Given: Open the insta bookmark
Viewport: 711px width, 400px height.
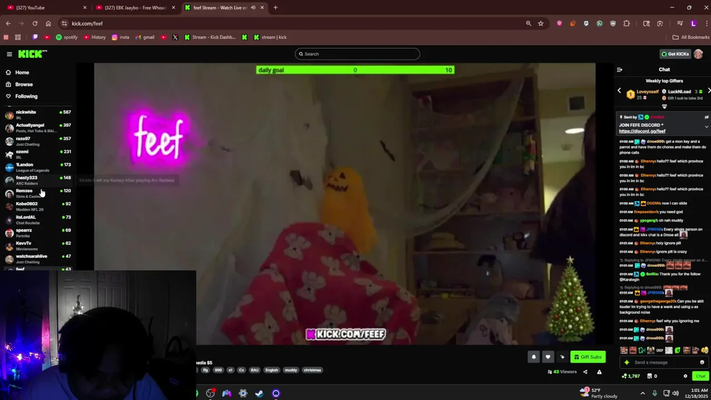Looking at the screenshot, I should click(121, 37).
